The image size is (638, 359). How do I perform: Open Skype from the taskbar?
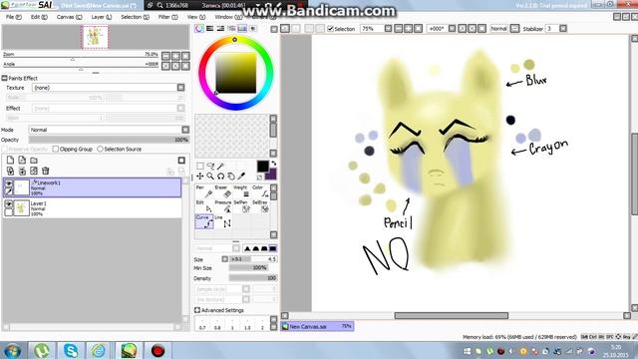coord(71,350)
